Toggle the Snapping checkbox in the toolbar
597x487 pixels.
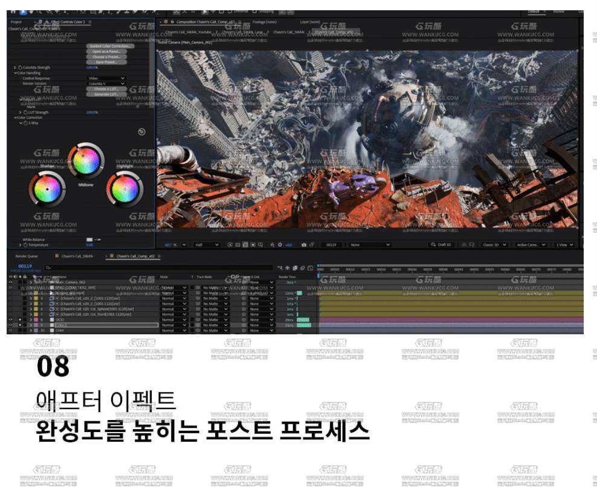(x=254, y=11)
